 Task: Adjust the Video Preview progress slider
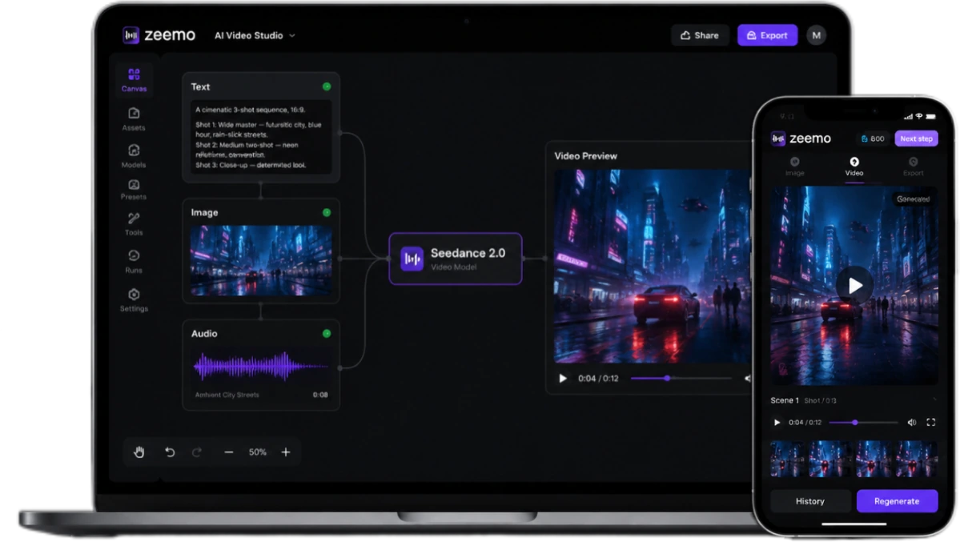click(x=681, y=379)
